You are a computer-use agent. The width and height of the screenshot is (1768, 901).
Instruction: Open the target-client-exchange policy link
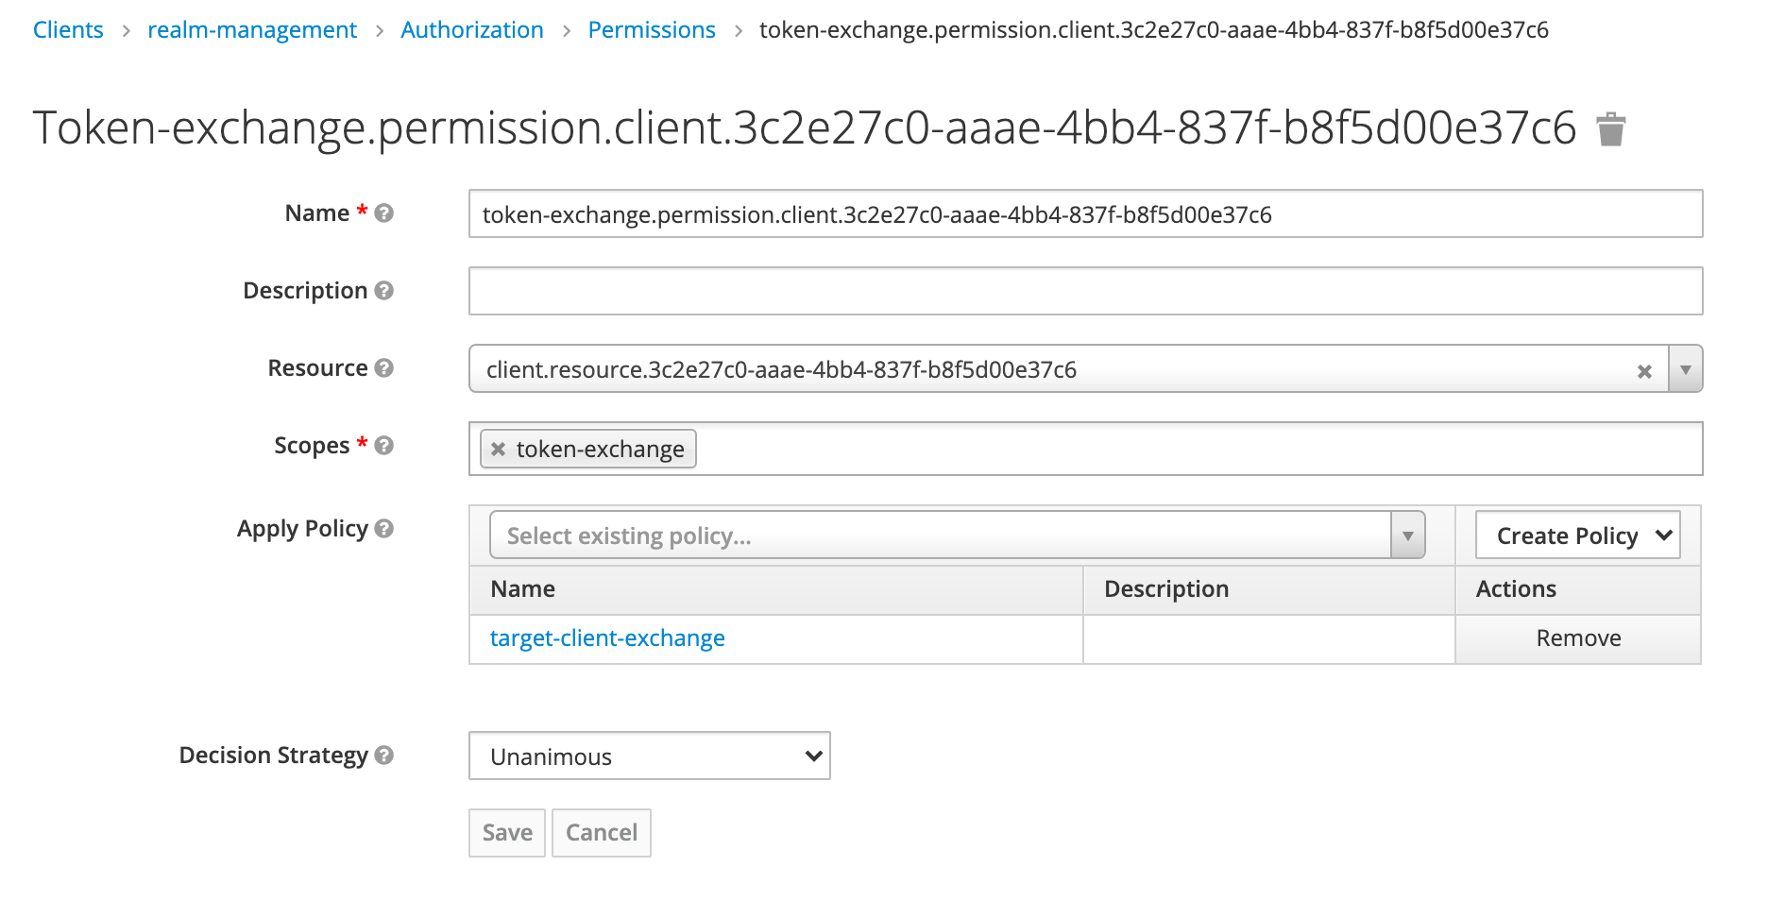pos(607,638)
